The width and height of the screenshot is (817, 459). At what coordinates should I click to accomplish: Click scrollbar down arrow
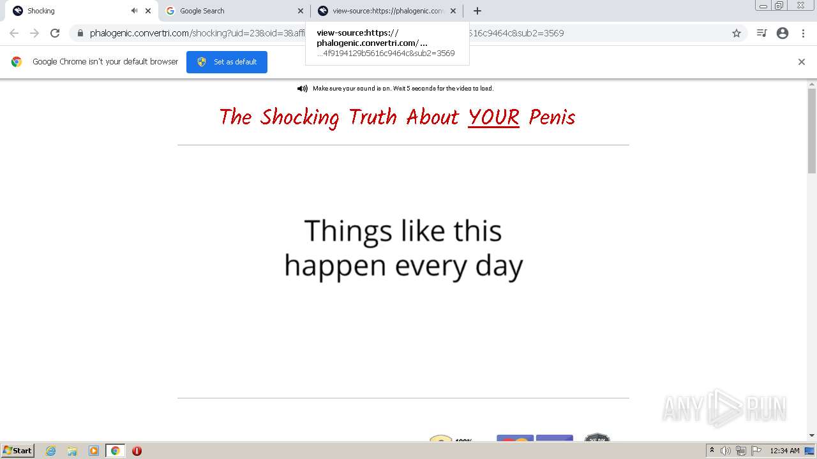812,435
